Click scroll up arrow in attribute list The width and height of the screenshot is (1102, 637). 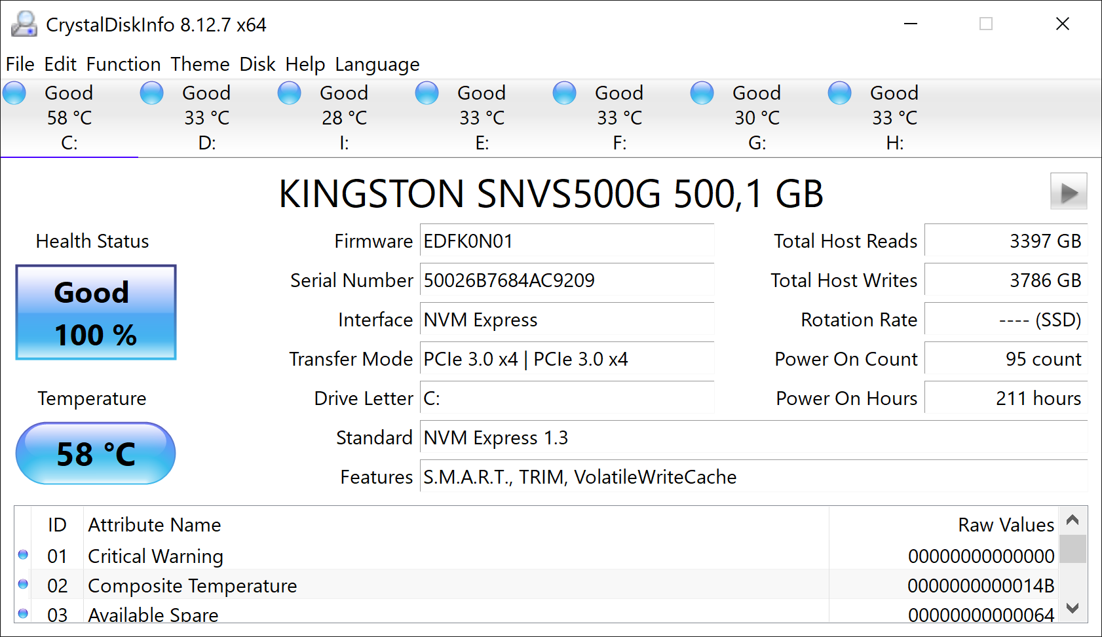[1073, 520]
